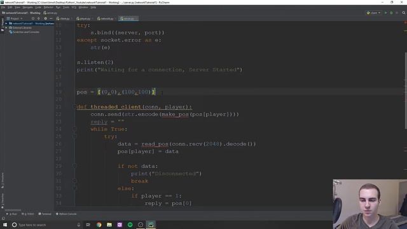Click the read_pos underlined function reference
Viewport: 407px width, 229px height.
point(155,144)
